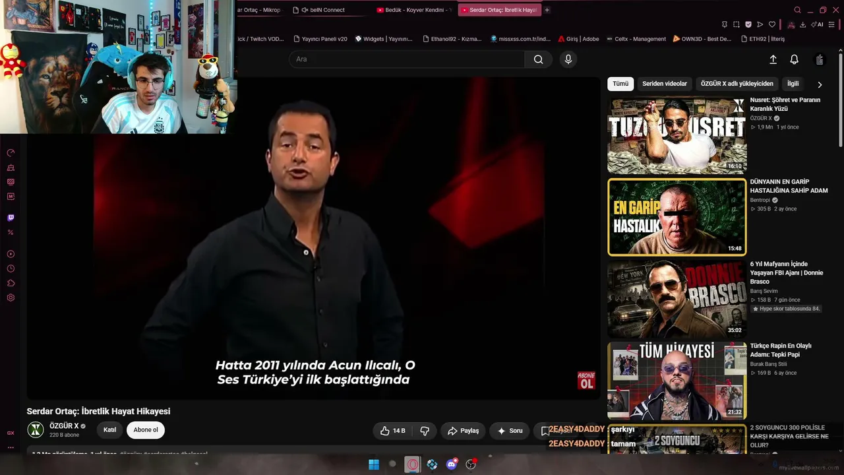Open the Celtx - Management bookmark
Image resolution: width=844 pixels, height=475 pixels.
pos(636,39)
